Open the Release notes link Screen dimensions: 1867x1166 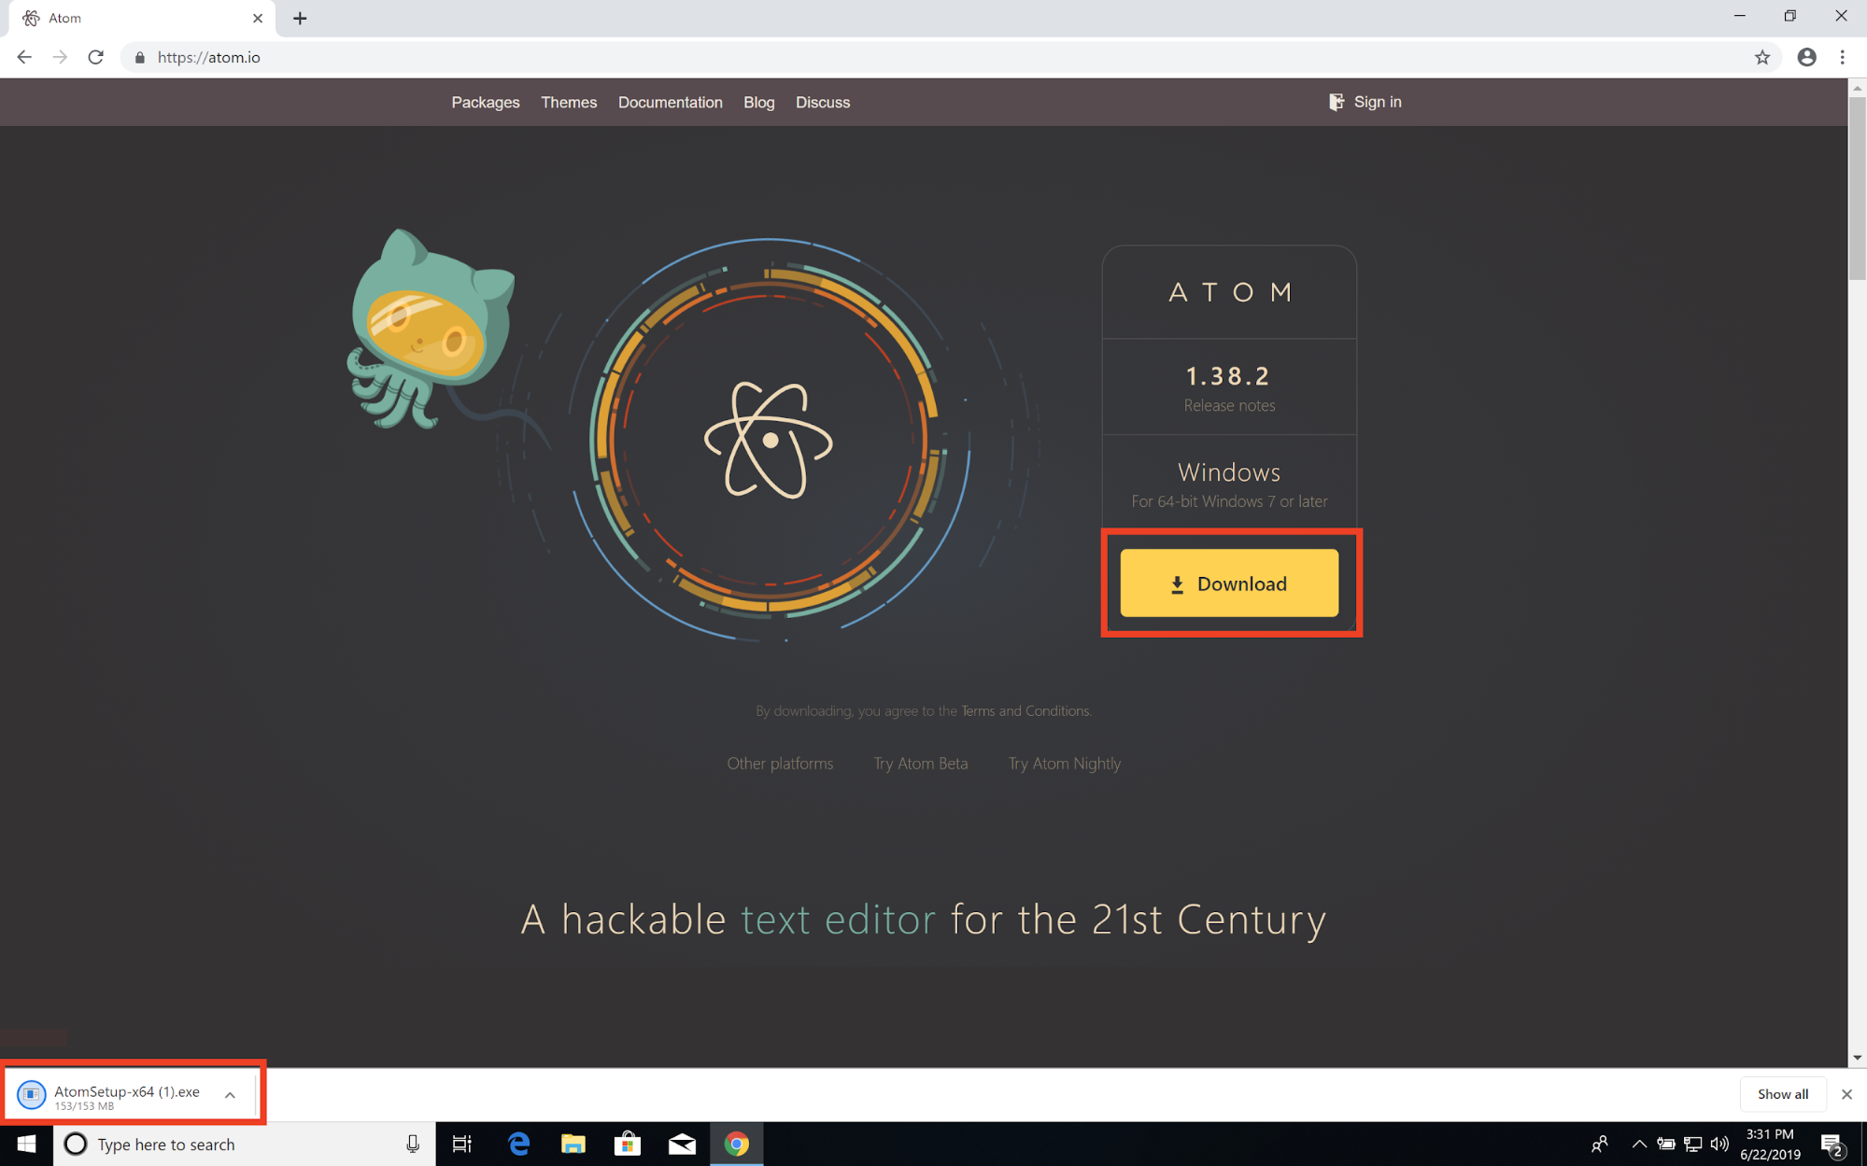pyautogui.click(x=1228, y=405)
